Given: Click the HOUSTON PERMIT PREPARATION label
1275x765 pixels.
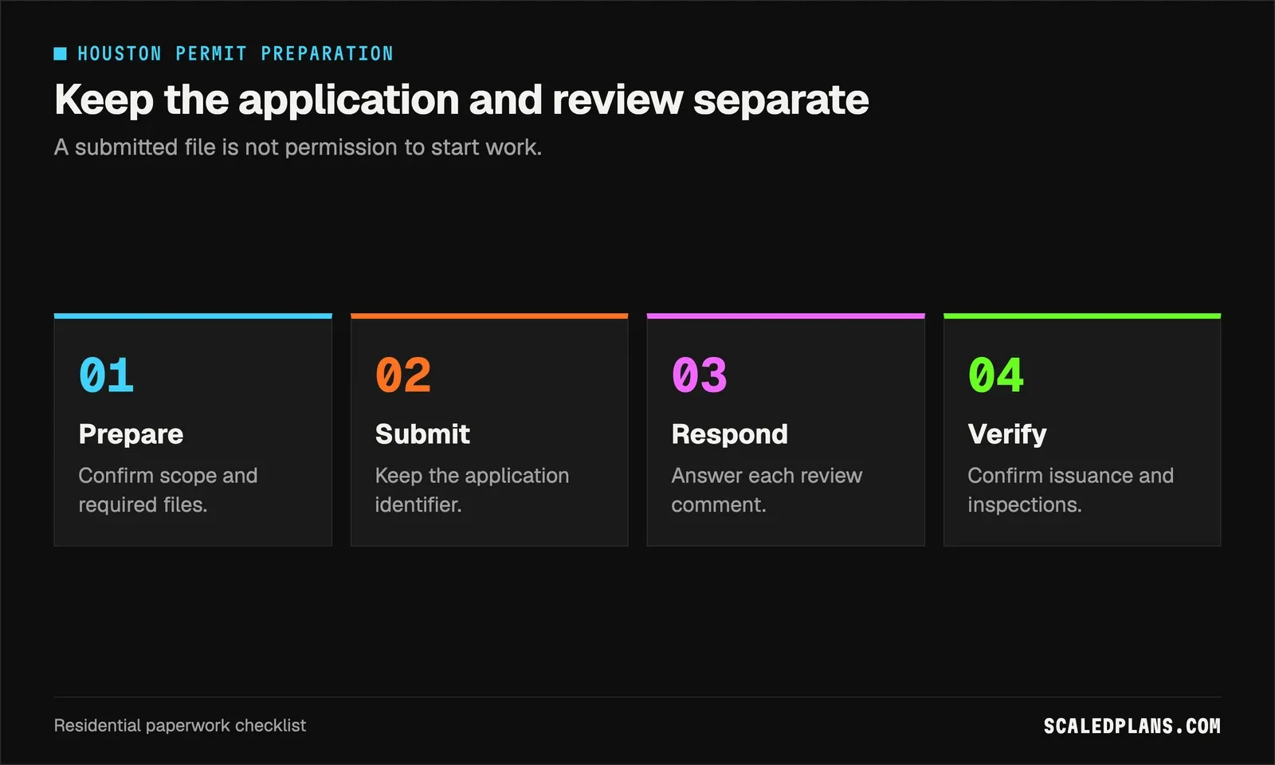Looking at the screenshot, I should tap(235, 53).
